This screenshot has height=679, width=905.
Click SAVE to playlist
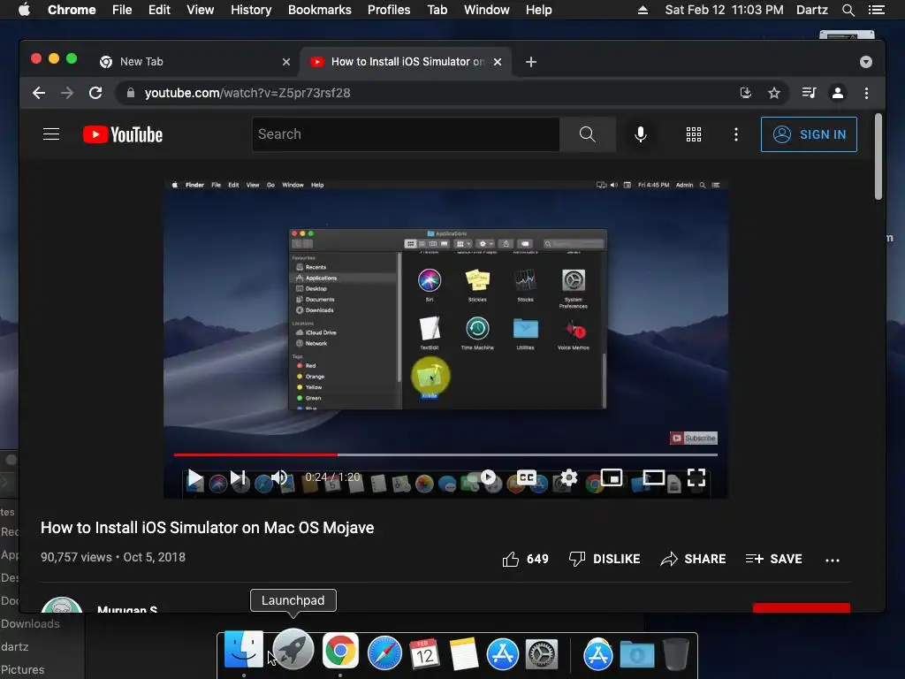pyautogui.click(x=773, y=559)
